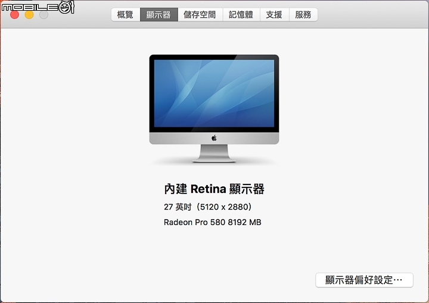Screen dimensions: 429x303
Task: Close the window with the red button
Action: tap(14, 14)
